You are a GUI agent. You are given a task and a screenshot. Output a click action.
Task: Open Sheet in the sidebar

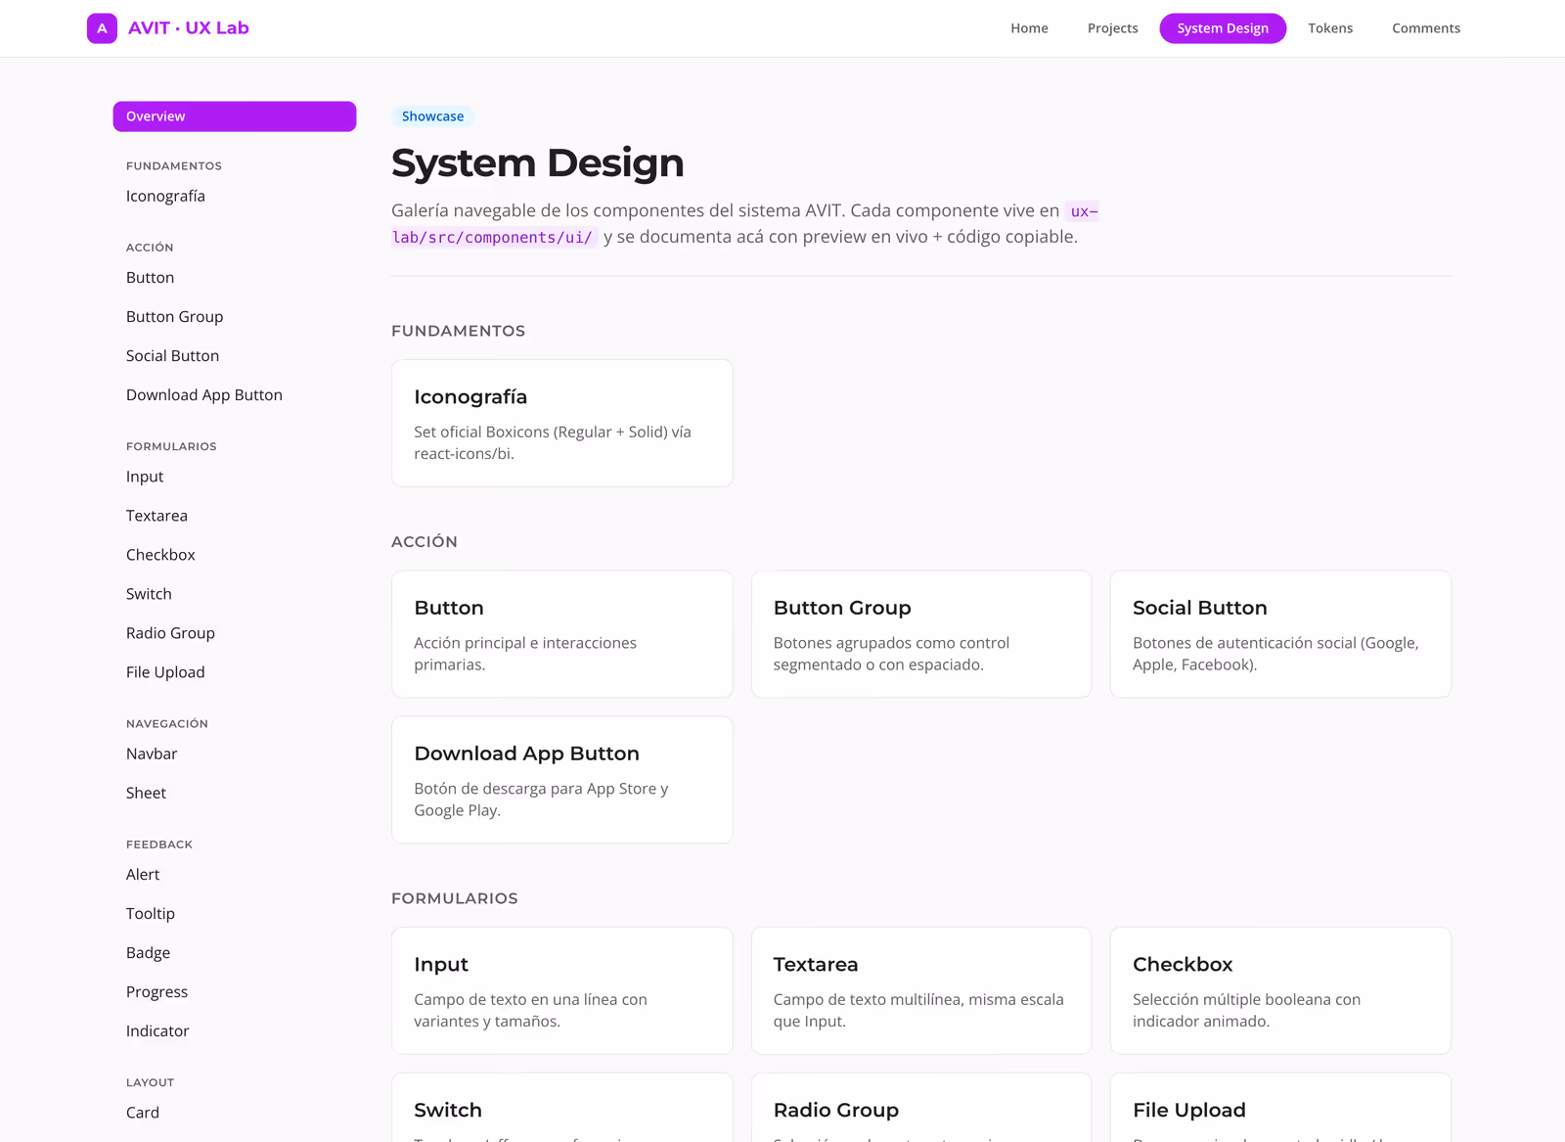click(235, 793)
